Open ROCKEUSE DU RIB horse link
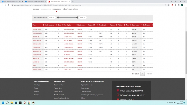The height and width of the screenshot is (105, 187). tap(37, 33)
